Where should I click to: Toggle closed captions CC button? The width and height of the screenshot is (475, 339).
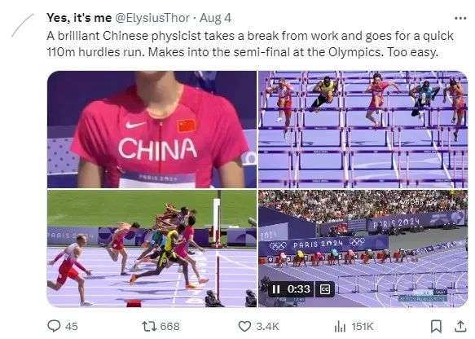click(325, 289)
